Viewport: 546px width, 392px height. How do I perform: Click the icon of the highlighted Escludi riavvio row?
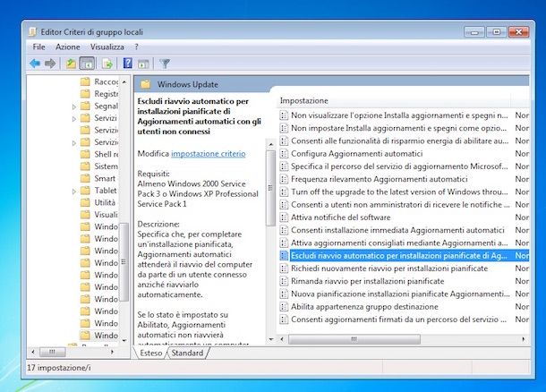click(x=284, y=256)
